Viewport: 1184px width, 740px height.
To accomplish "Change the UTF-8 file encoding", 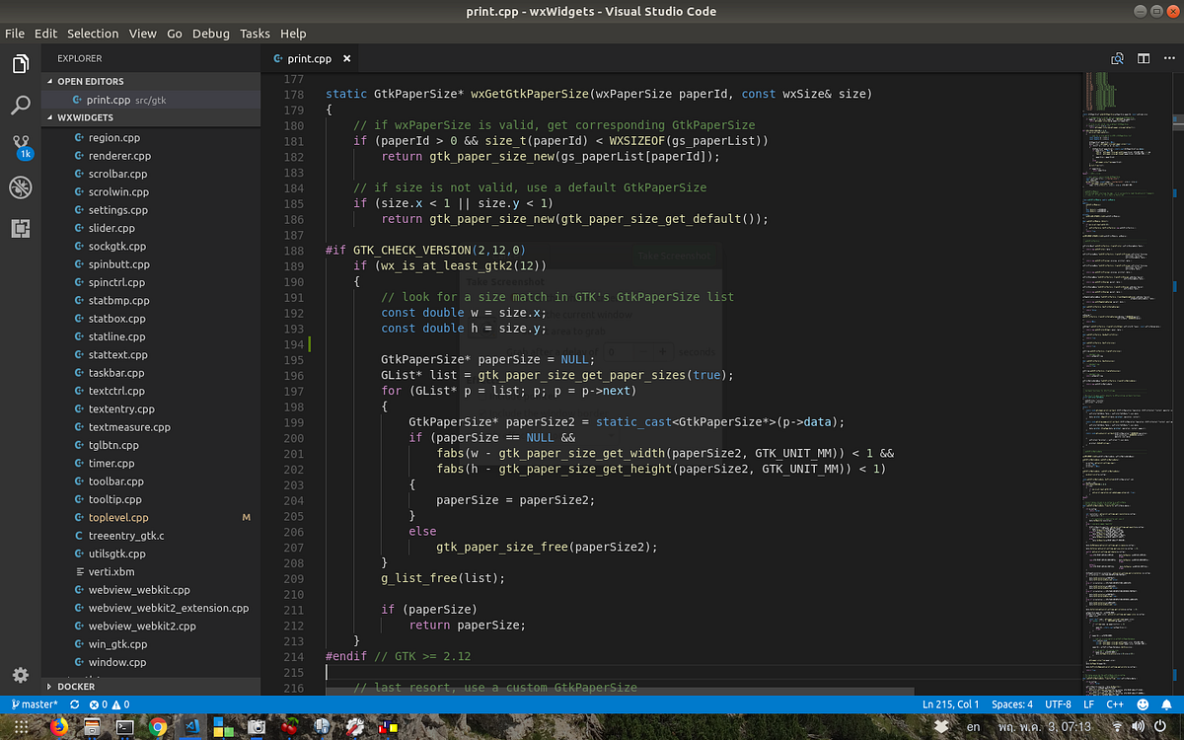I will point(1058,704).
